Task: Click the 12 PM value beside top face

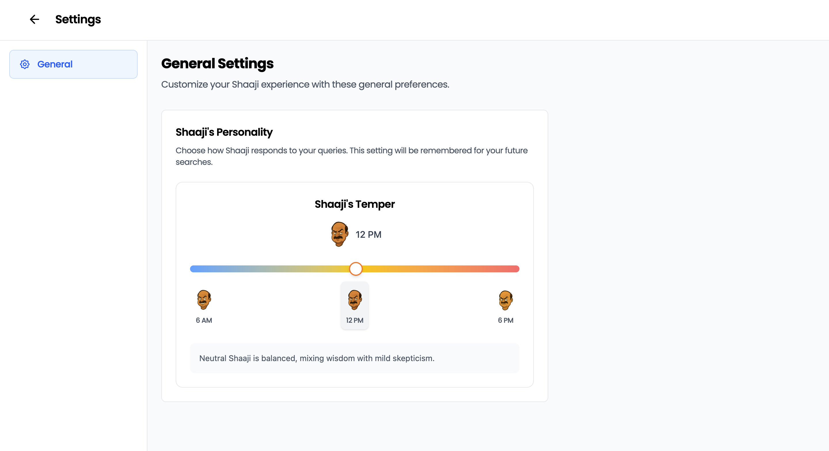Action: pos(368,235)
